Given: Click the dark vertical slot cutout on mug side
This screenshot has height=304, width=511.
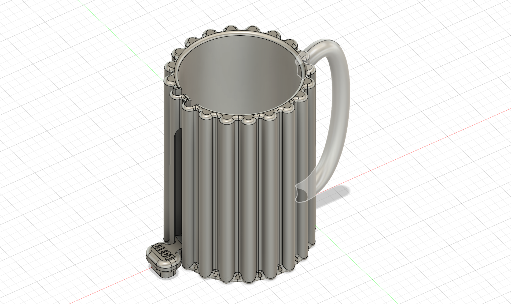Looking at the screenshot, I should coord(178,182).
